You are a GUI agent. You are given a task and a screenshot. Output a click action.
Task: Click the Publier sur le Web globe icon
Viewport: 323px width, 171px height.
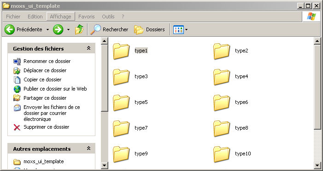point(17,89)
